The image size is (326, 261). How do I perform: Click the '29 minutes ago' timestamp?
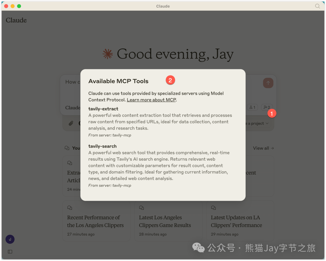225,234
